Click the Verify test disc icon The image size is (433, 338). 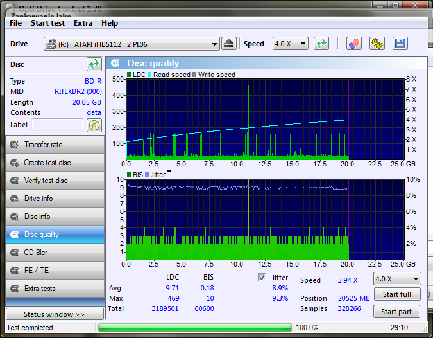coord(14,181)
